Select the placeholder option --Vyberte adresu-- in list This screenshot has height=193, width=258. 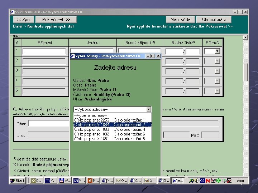pyautogui.click(x=113, y=115)
